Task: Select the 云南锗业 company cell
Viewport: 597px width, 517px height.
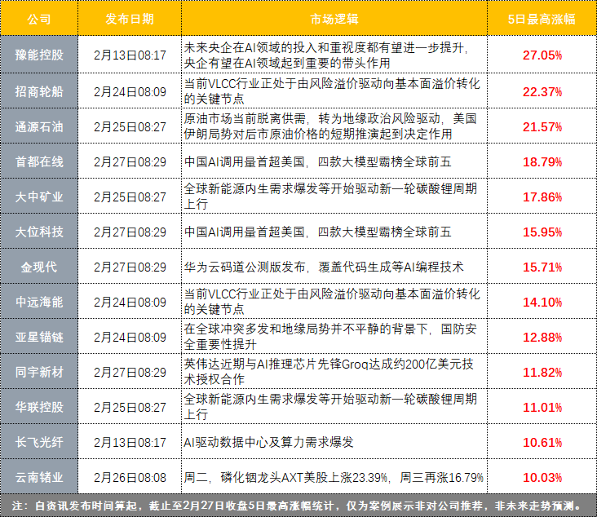Action: point(39,477)
